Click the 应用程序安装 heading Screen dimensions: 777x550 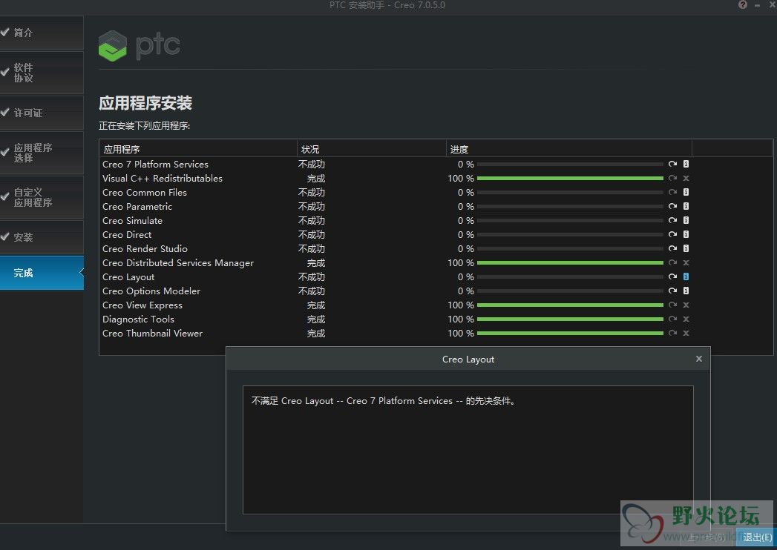(x=145, y=103)
